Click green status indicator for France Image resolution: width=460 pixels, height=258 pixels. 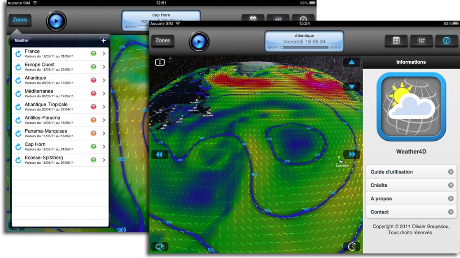point(93,54)
